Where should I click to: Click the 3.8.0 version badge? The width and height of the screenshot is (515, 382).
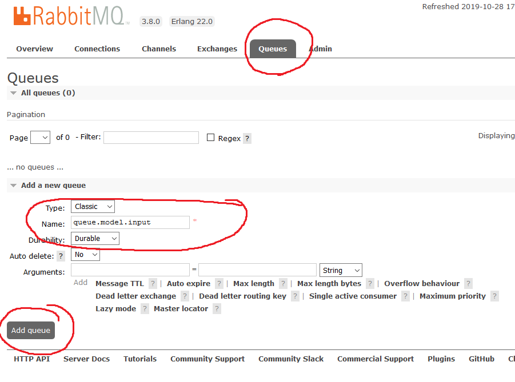[151, 22]
